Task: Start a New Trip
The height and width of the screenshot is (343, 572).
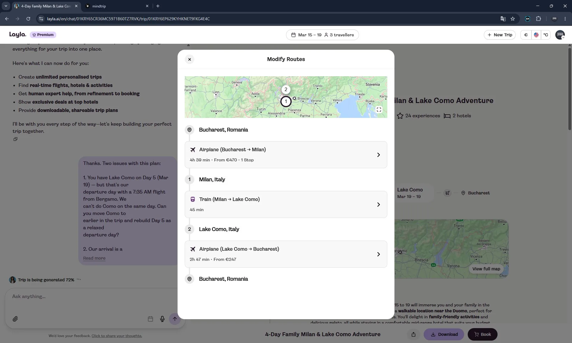Action: [x=500, y=35]
